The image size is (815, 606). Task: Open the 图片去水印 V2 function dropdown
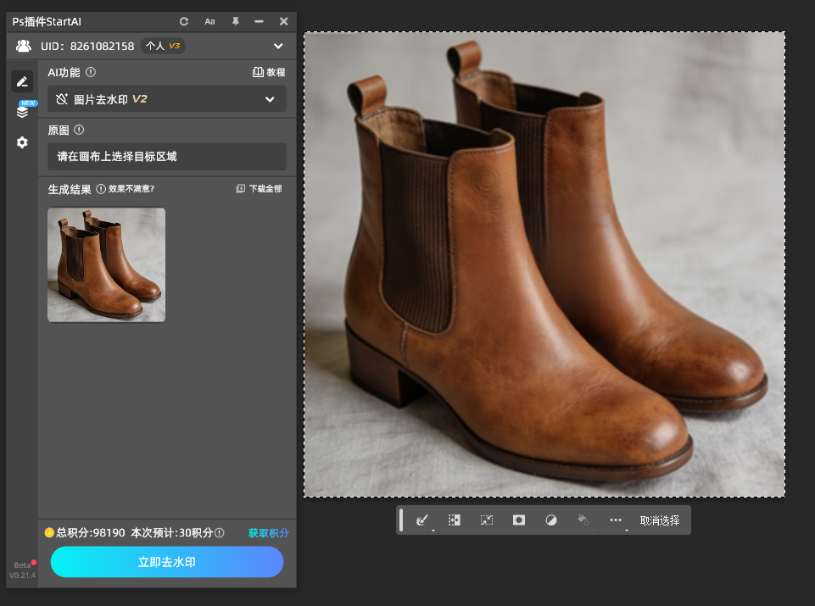166,99
